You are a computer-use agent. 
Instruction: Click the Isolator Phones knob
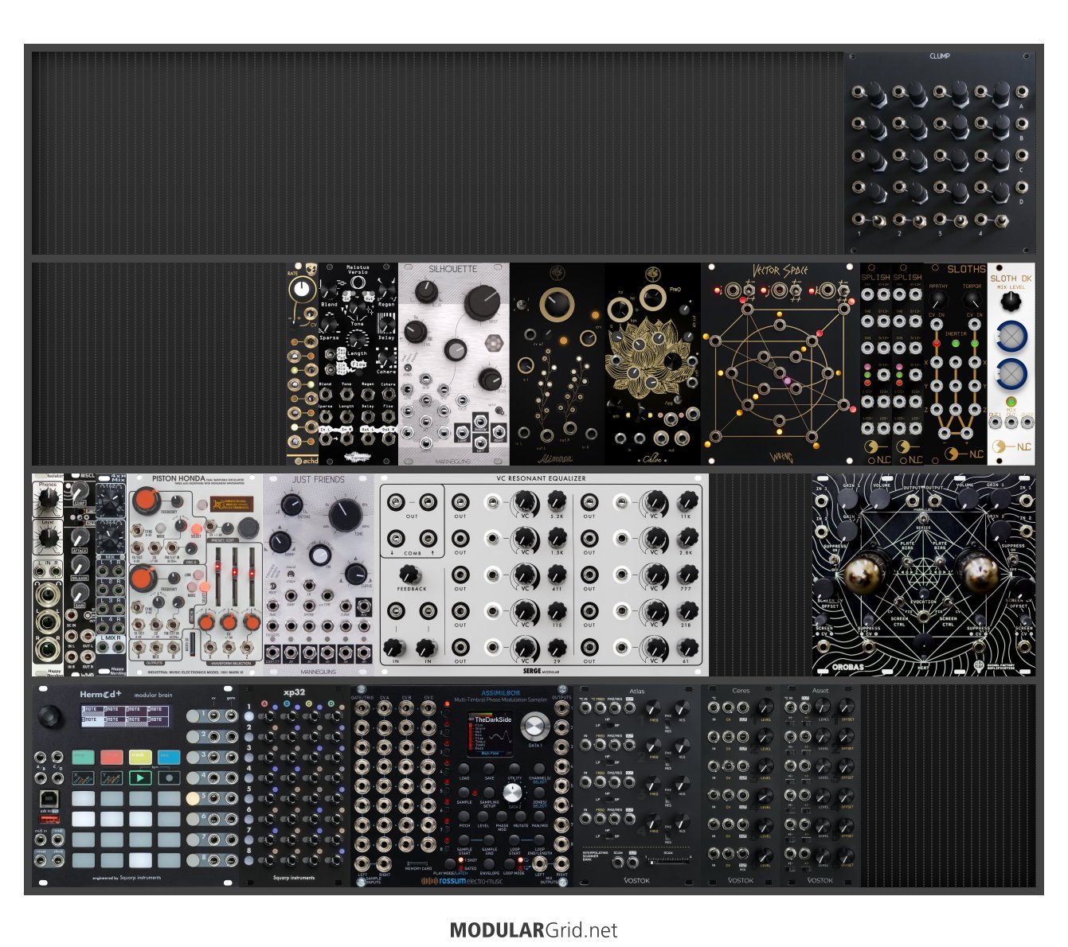[48, 498]
